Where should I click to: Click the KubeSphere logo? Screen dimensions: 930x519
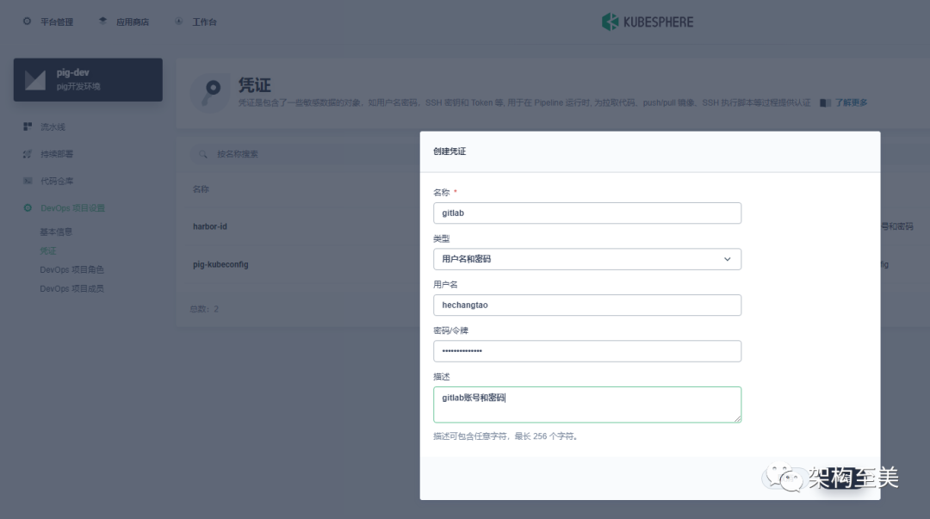coord(647,22)
